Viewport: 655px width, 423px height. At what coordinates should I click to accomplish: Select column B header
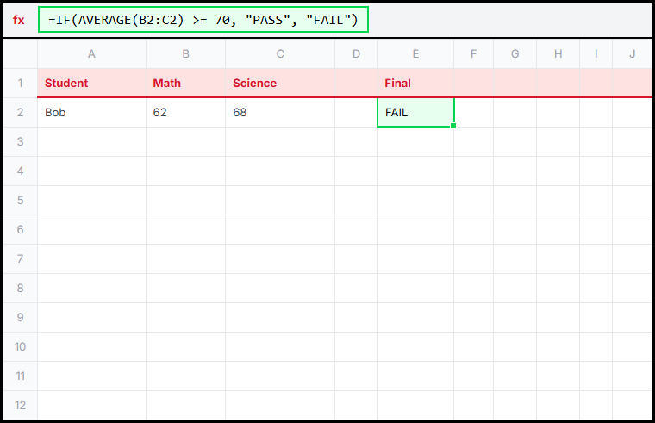coord(185,54)
